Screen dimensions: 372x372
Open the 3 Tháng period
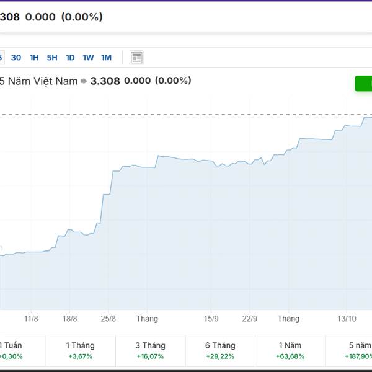click(150, 350)
